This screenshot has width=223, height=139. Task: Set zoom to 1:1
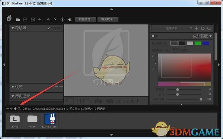(118, 101)
